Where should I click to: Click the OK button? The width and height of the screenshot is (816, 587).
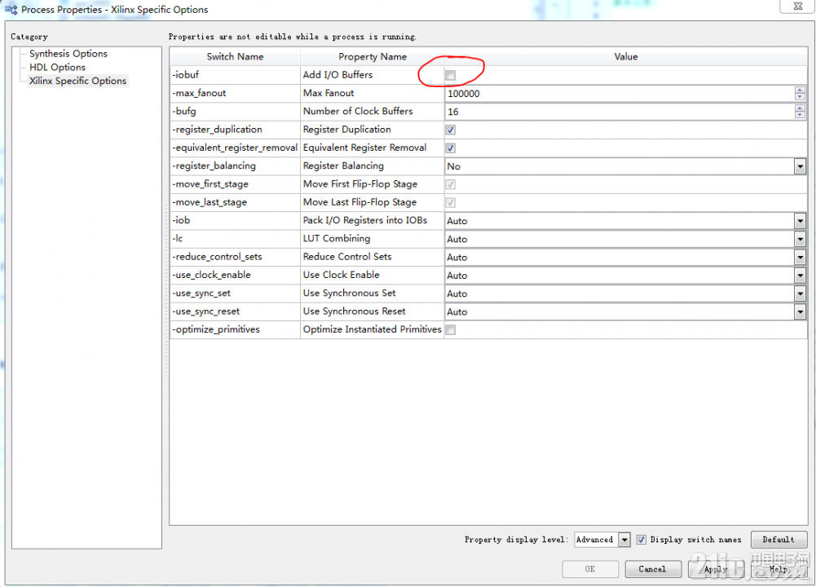click(590, 569)
